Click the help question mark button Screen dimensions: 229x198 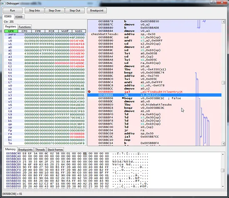point(213,2)
